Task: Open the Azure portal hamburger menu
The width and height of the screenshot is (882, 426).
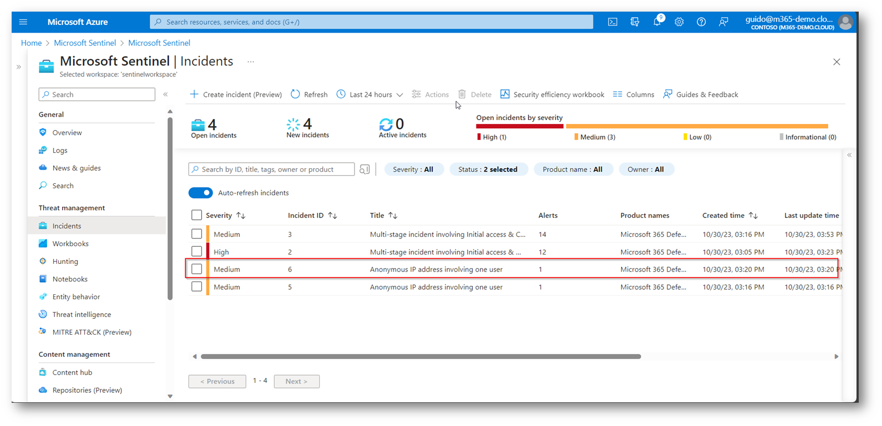Action: click(x=23, y=22)
